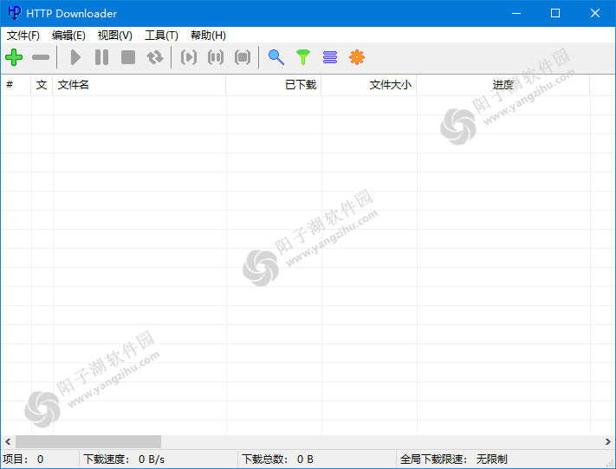
Task: Open the 视图(V) menu
Action: click(114, 36)
